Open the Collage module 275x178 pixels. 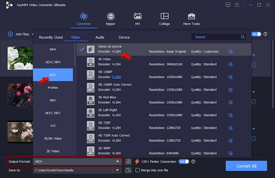[x=165, y=19]
